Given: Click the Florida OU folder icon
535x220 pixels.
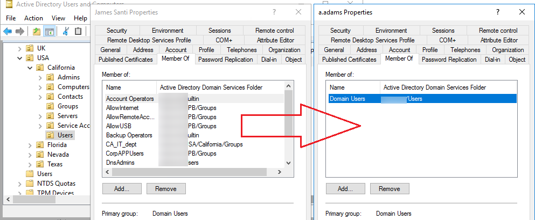Looking at the screenshot, I should tap(40, 145).
